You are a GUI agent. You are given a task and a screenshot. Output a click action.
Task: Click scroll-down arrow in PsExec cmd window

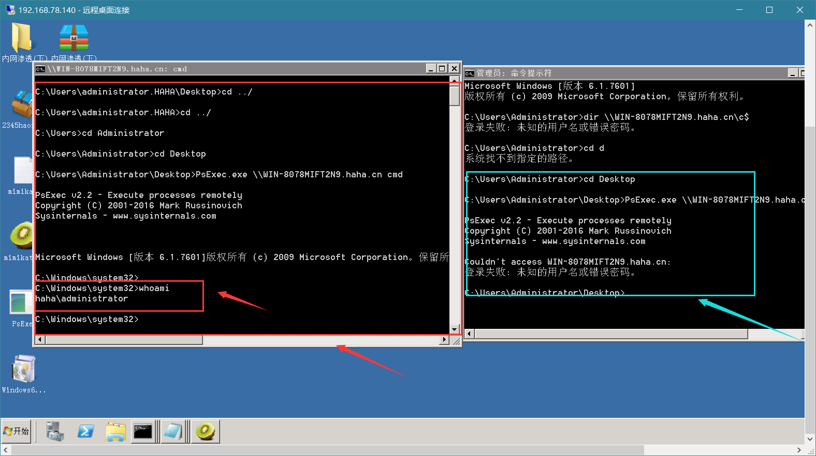click(x=455, y=329)
